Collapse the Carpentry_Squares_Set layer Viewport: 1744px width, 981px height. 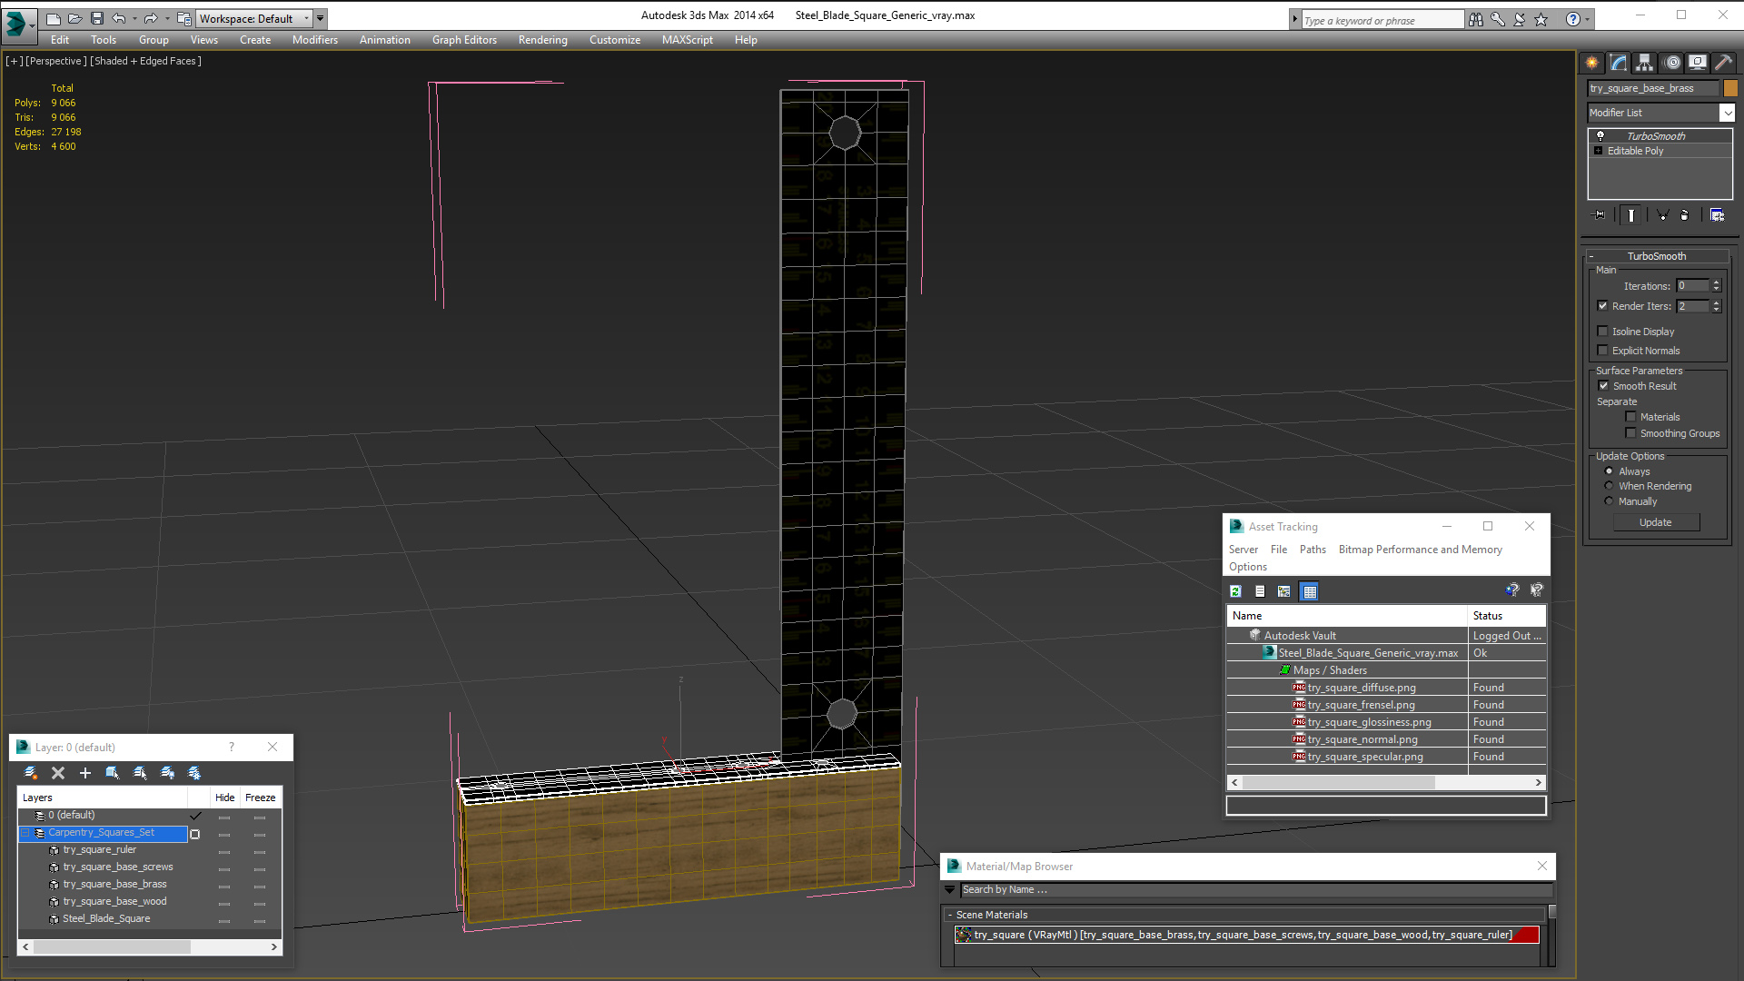[x=26, y=833]
